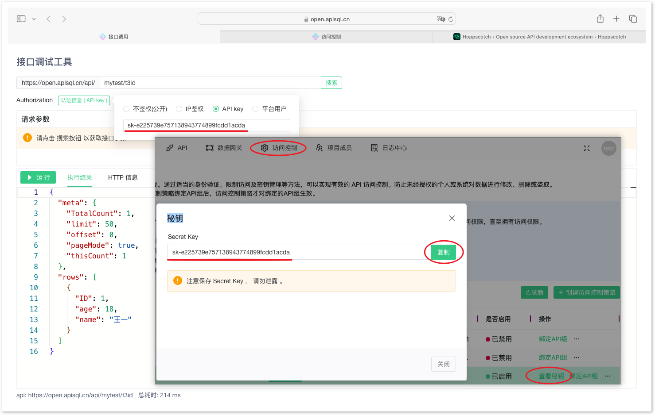This screenshot has height=415, width=655.
Task: Click the API key input in the popover
Action: coord(207,125)
